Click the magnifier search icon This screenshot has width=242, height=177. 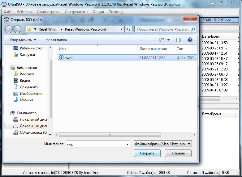[193, 29]
